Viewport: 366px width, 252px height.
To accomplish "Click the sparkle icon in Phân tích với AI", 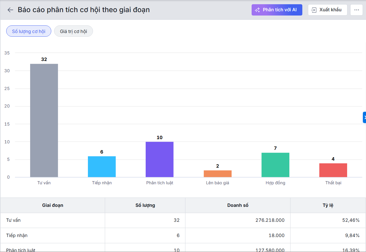I will [x=257, y=10].
